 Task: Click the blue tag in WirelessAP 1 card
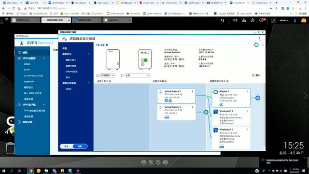point(222,146)
